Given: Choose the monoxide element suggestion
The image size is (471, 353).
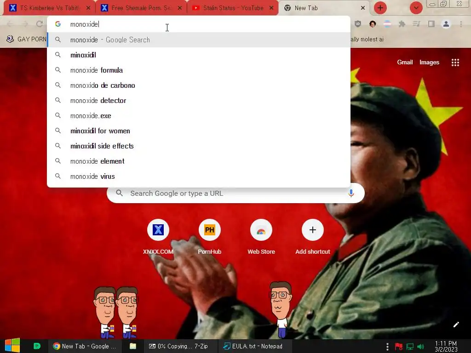Looking at the screenshot, I should 199,161.
